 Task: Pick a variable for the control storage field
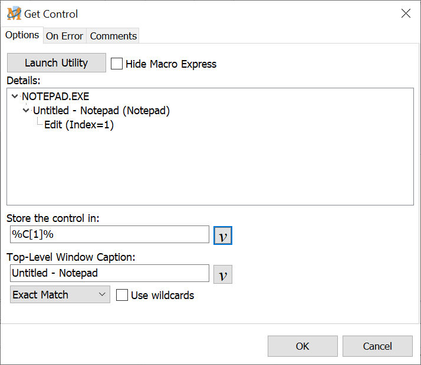point(222,235)
